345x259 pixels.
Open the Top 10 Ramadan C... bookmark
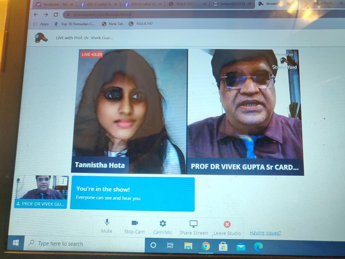coord(74,24)
